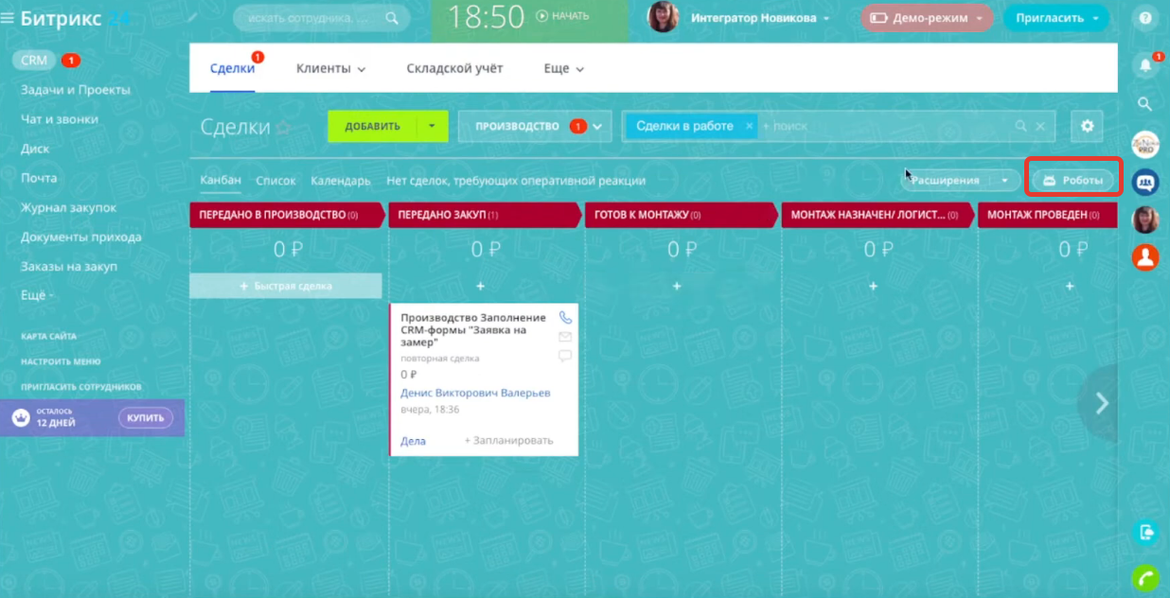The width and height of the screenshot is (1170, 598).
Task: Open the ДОБАВИТЬ button dropdown arrow
Action: 433,126
